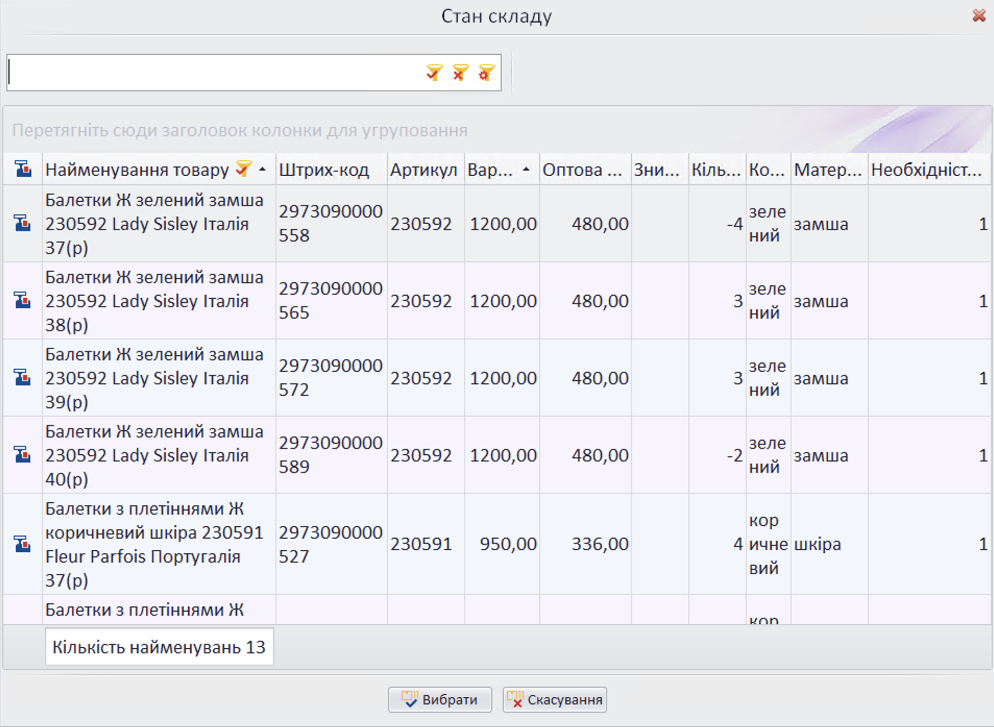Open column filter funnel in Найменування товару header

(x=243, y=169)
